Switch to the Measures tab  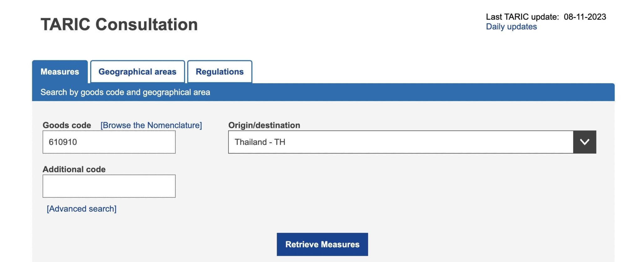[60, 72]
